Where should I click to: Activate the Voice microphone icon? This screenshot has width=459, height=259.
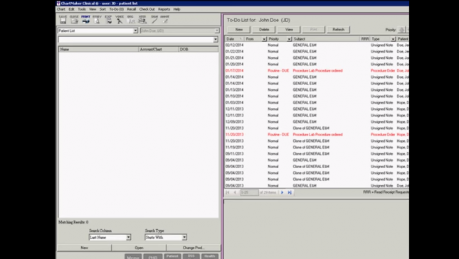[120, 20]
